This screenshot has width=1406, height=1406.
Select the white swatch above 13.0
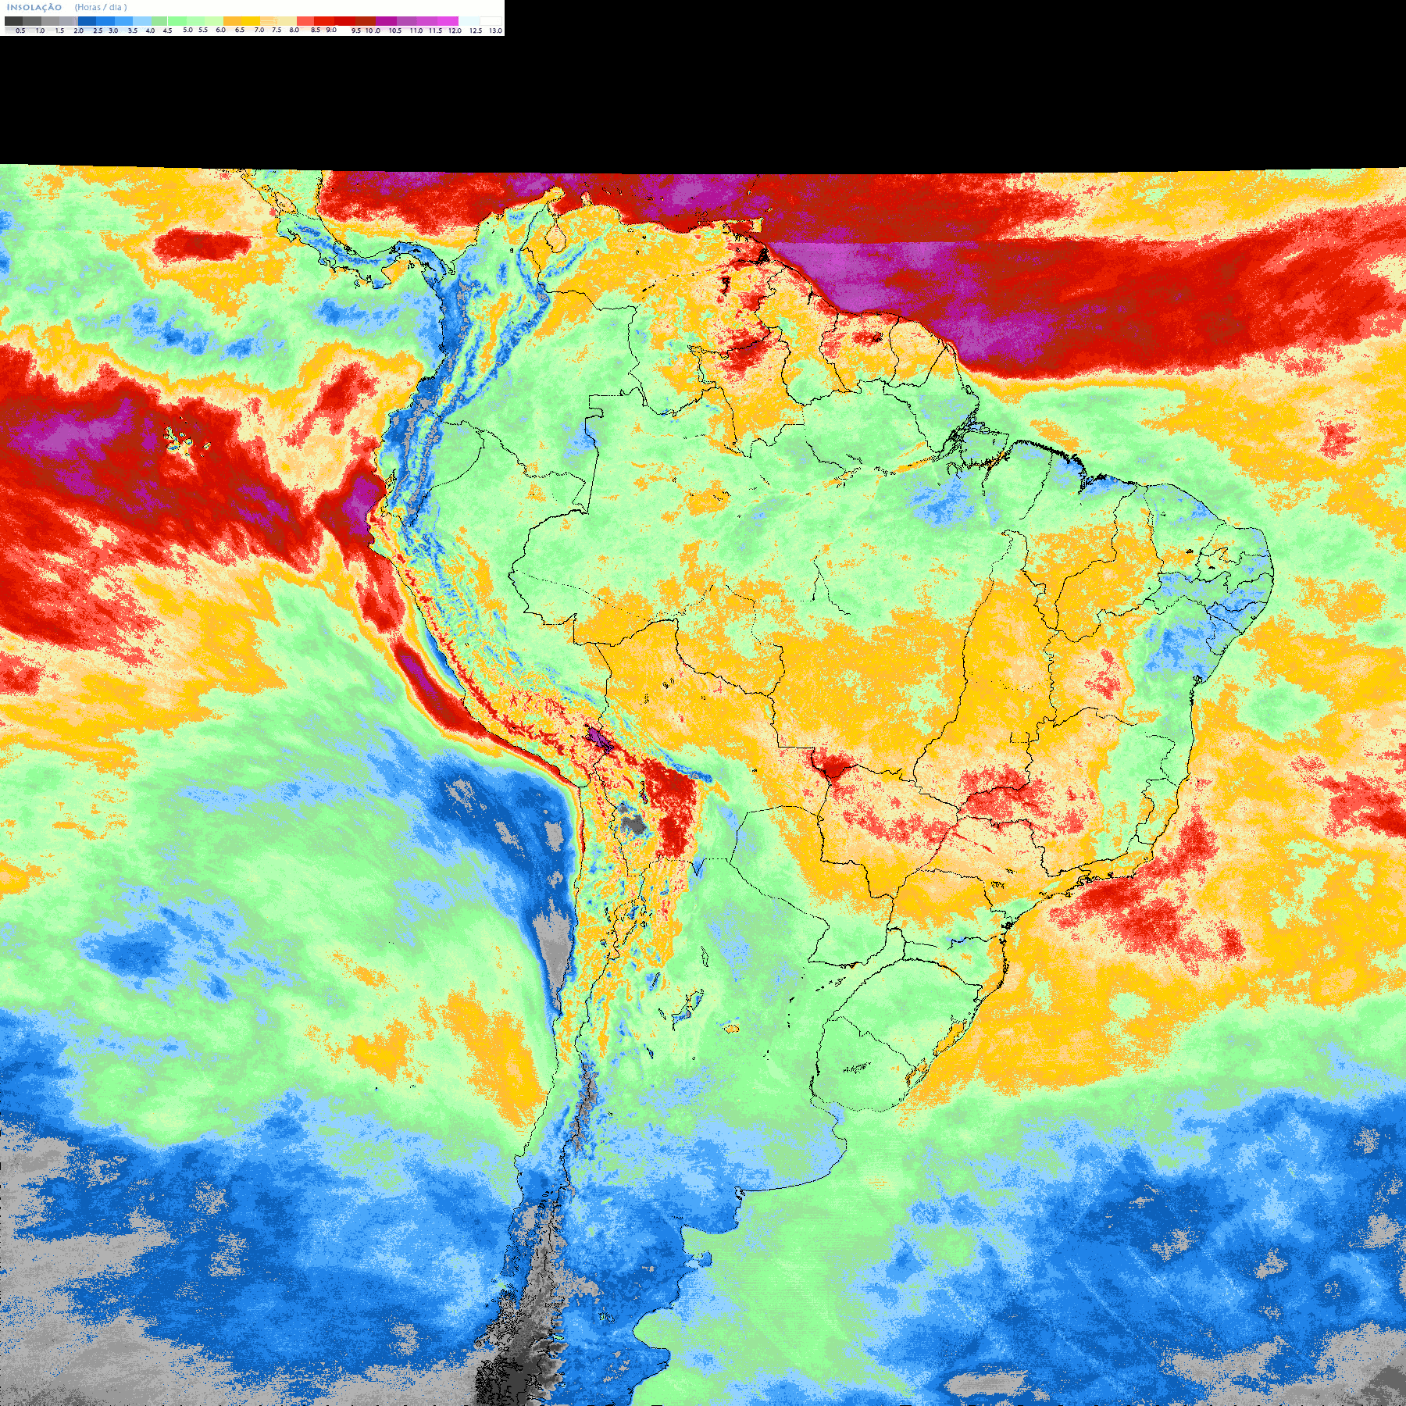pos(491,21)
